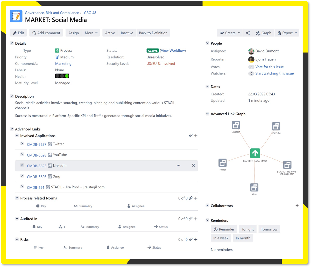311x267 pixels.
Task: Open the three-dot menu on LinkedIn row
Action: (x=178, y=165)
